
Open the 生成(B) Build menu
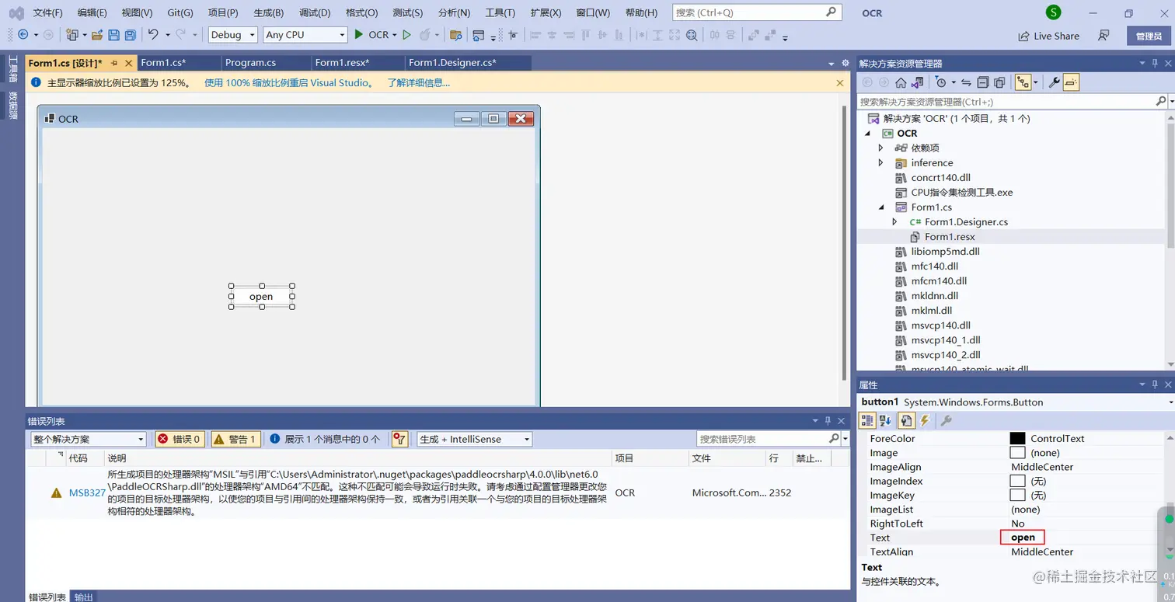[x=269, y=12]
